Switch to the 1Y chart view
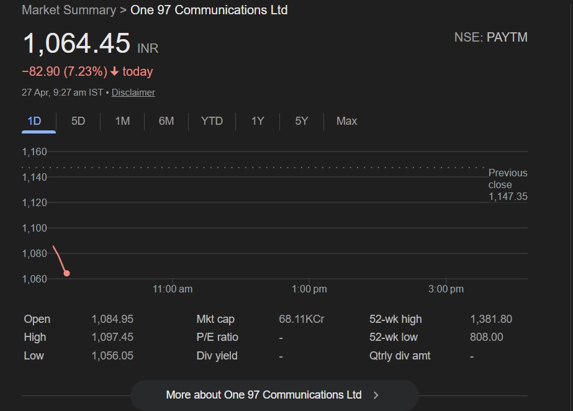 pyautogui.click(x=258, y=121)
